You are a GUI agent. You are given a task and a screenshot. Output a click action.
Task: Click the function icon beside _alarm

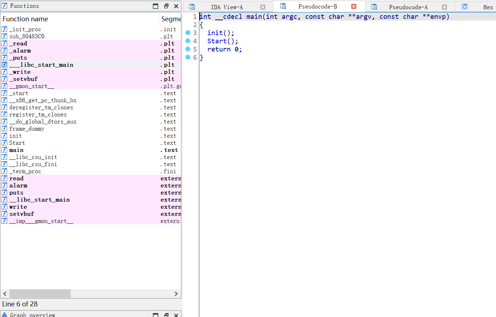4,51
